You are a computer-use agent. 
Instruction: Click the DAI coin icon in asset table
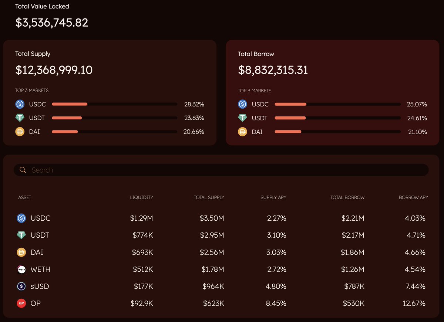tap(21, 252)
